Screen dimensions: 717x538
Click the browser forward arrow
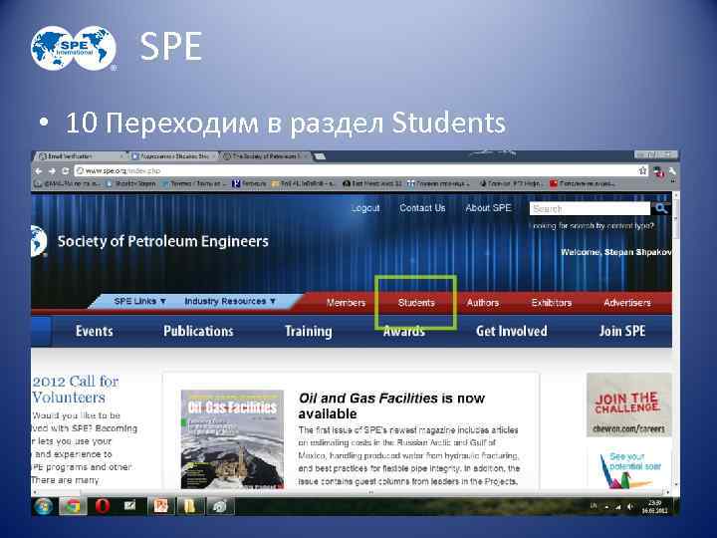(52, 171)
